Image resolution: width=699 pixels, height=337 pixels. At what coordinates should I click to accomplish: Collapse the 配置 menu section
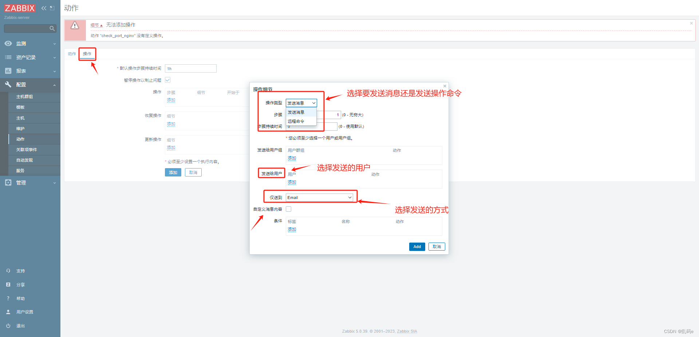[x=30, y=85]
